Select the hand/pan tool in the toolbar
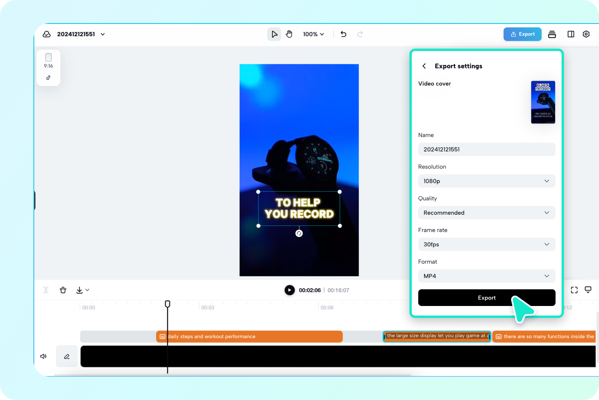 pyautogui.click(x=289, y=34)
